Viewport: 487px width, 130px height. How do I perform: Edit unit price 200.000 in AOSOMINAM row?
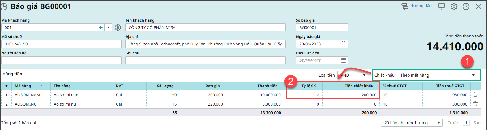tap(203, 95)
